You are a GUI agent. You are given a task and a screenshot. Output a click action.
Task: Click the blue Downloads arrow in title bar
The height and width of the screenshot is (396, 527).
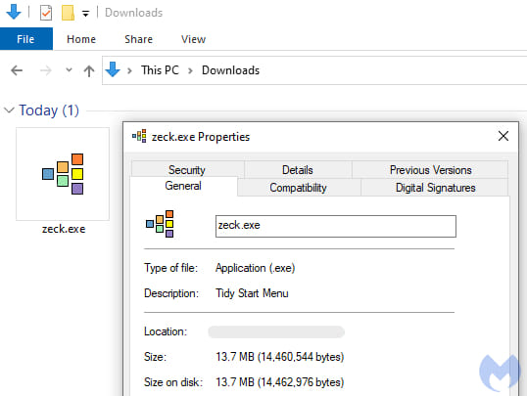[x=14, y=12]
